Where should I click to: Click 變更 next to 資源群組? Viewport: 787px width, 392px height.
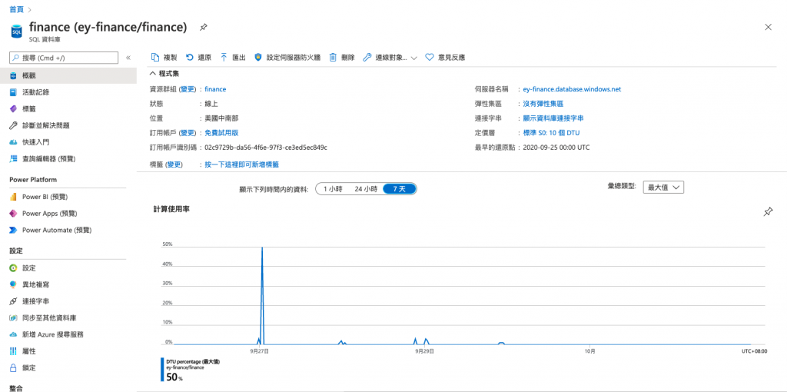click(x=188, y=89)
